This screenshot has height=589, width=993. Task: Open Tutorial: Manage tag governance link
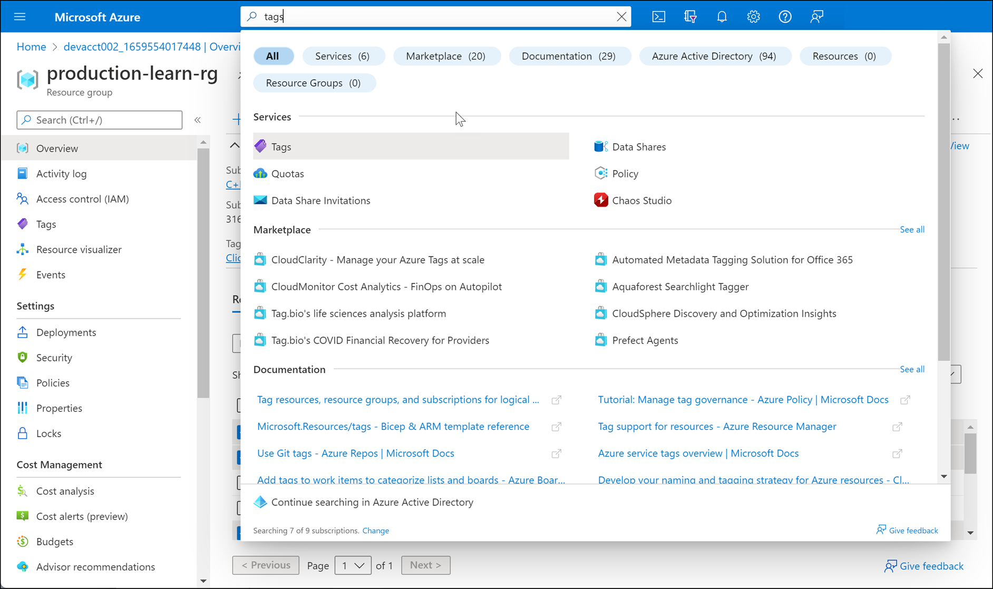[x=743, y=400]
